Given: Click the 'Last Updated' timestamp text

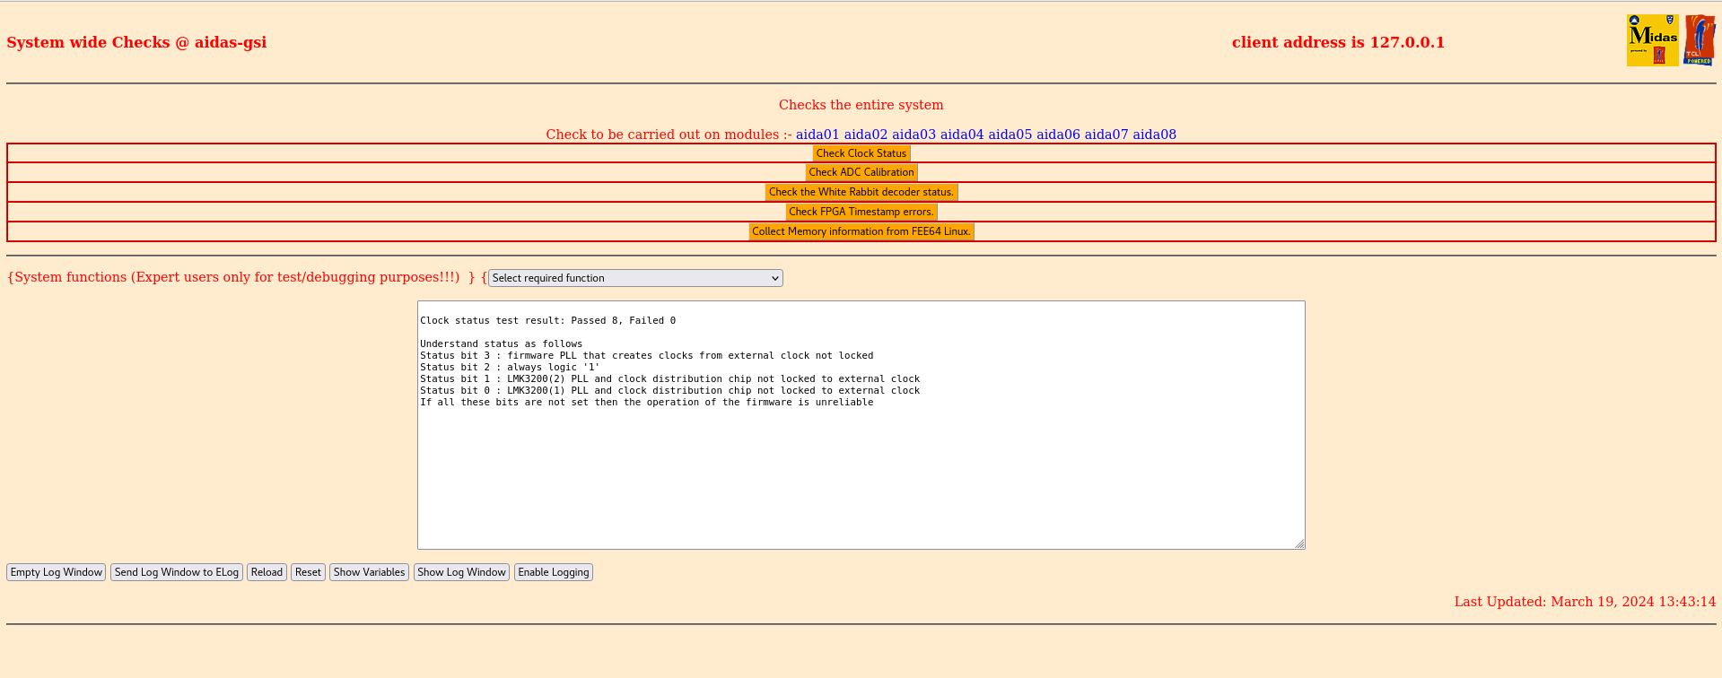Looking at the screenshot, I should click(x=1585, y=602).
